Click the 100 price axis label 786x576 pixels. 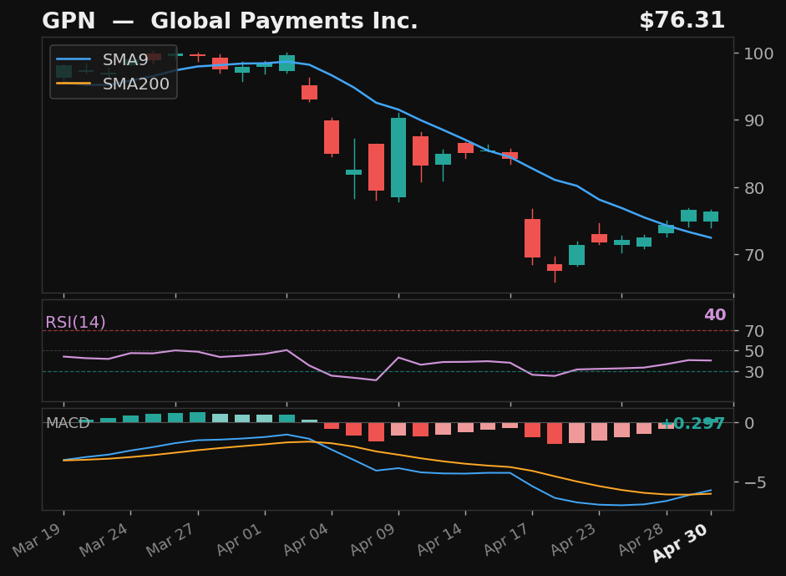[758, 54]
